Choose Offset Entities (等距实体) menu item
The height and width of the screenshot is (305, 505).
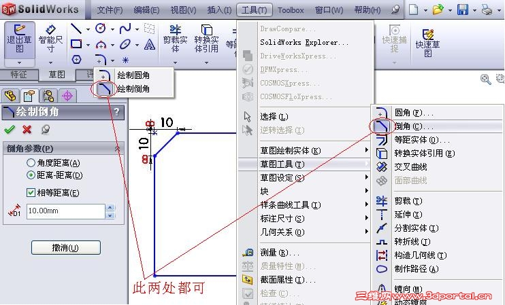tap(438, 139)
